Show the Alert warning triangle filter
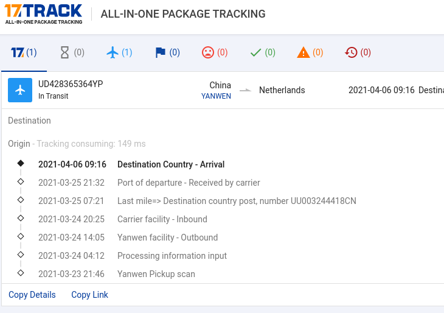The height and width of the screenshot is (313, 444). click(x=310, y=52)
